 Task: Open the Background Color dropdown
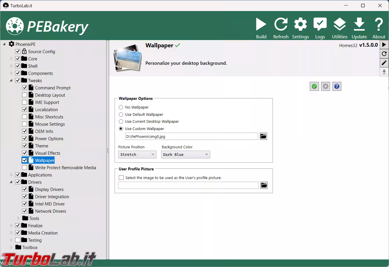(185, 155)
